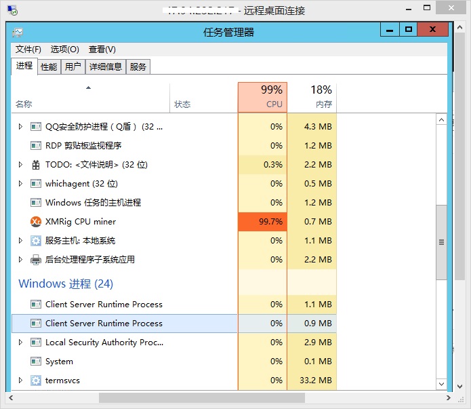Click the whichagent process icon
The height and width of the screenshot is (409, 471).
tap(36, 183)
